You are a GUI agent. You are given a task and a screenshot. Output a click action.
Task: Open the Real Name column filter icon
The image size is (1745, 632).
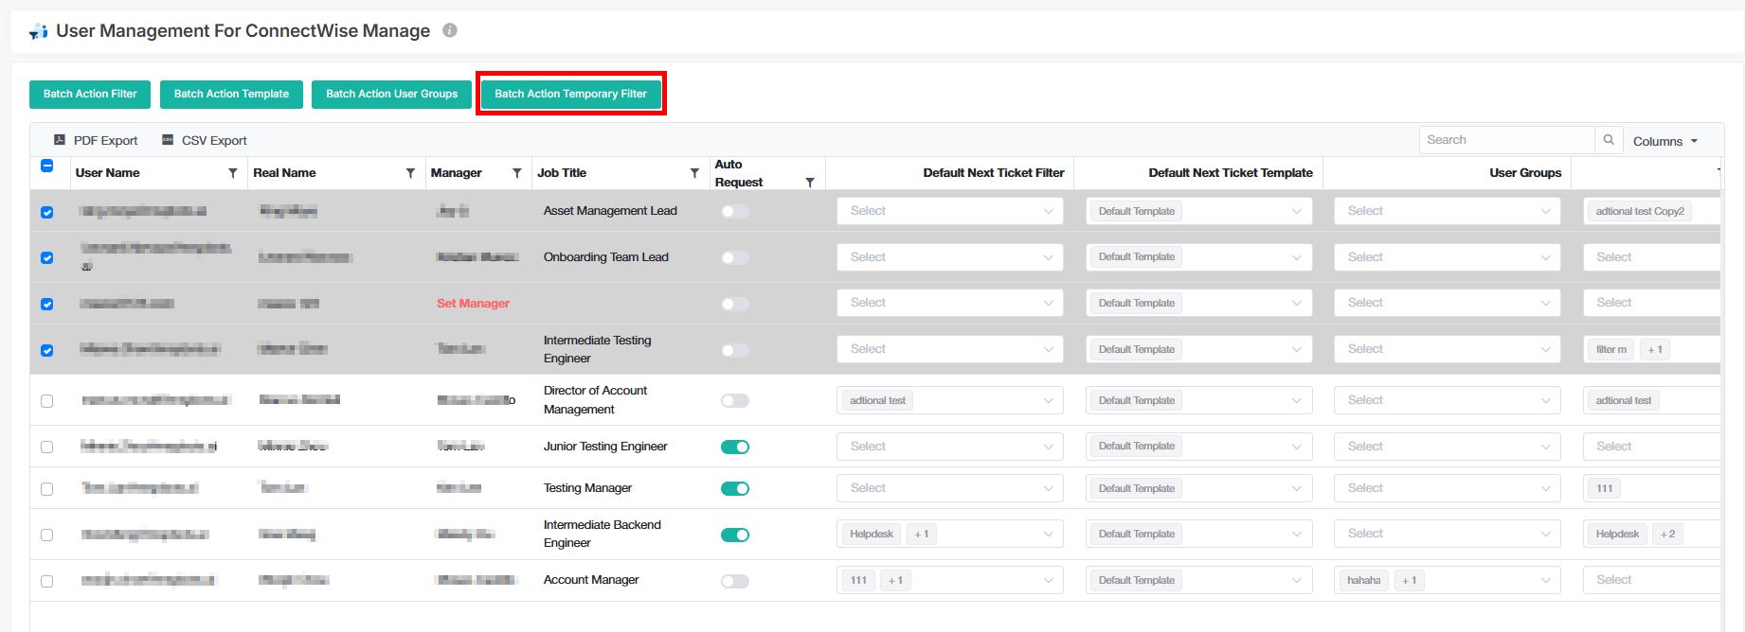410,173
